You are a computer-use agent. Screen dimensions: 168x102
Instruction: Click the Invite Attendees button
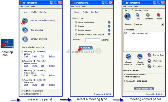click(144, 89)
